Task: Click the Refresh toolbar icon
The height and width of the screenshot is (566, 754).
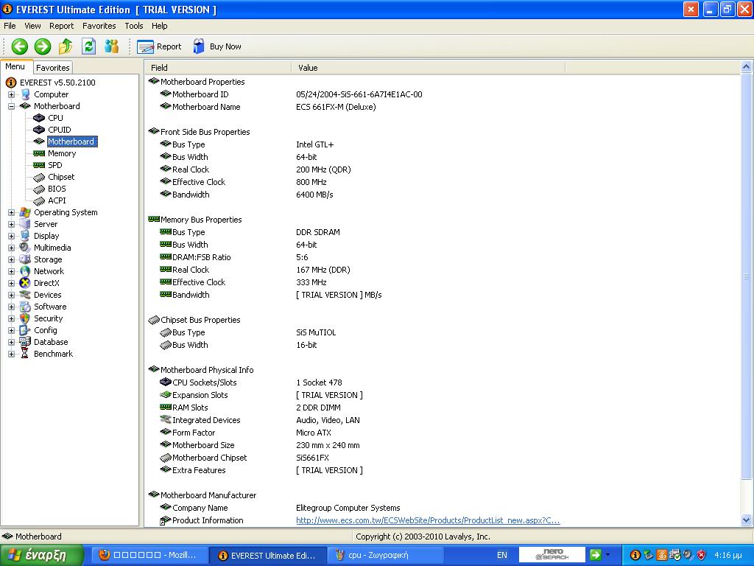Action: [88, 46]
